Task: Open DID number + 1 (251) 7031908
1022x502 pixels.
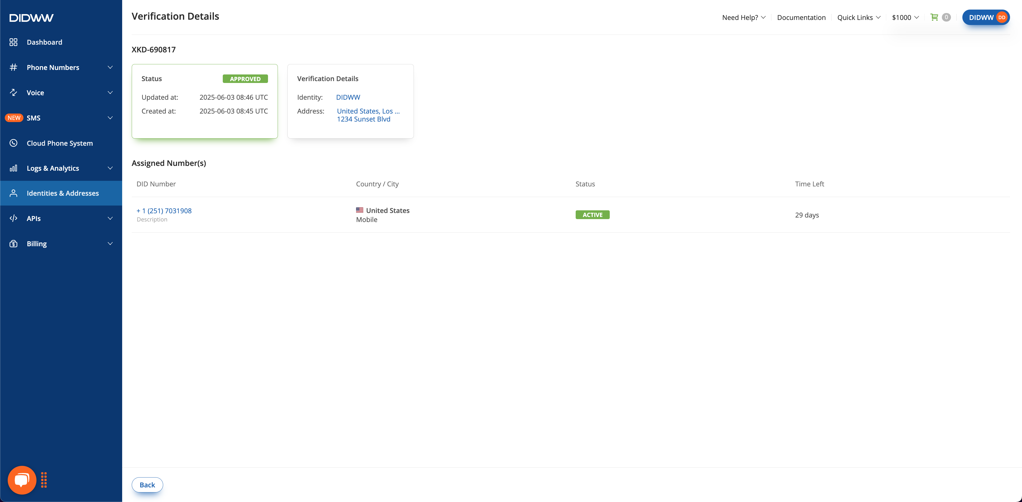Action: [x=164, y=211]
